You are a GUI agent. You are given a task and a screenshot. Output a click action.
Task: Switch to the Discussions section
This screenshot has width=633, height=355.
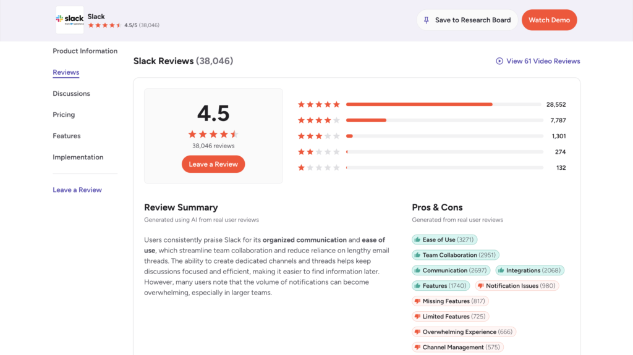click(x=71, y=94)
